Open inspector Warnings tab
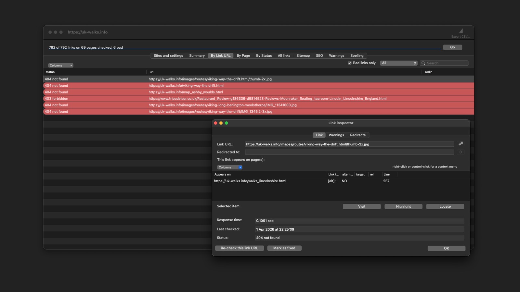Screen dimensions: 520x292 pyautogui.click(x=336, y=135)
